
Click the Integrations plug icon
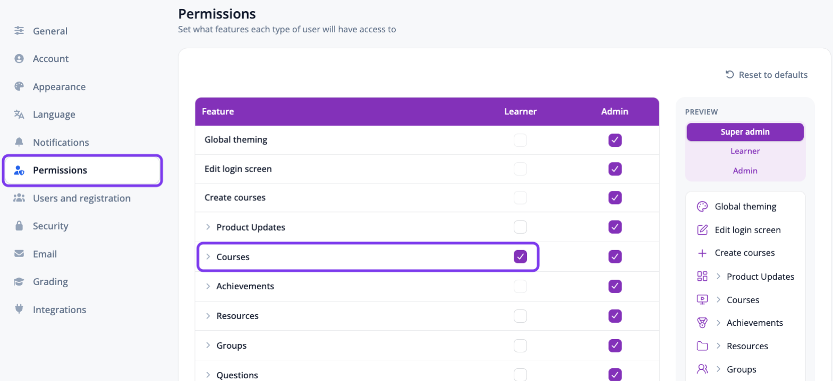(19, 309)
